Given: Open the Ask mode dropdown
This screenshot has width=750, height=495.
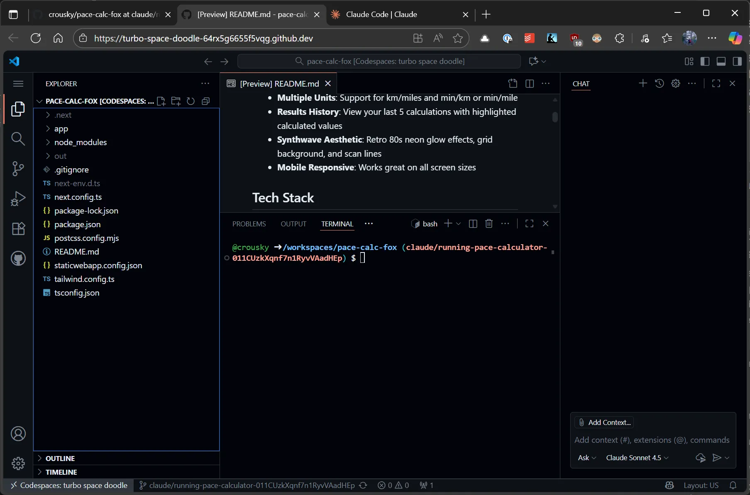Looking at the screenshot, I should [587, 458].
